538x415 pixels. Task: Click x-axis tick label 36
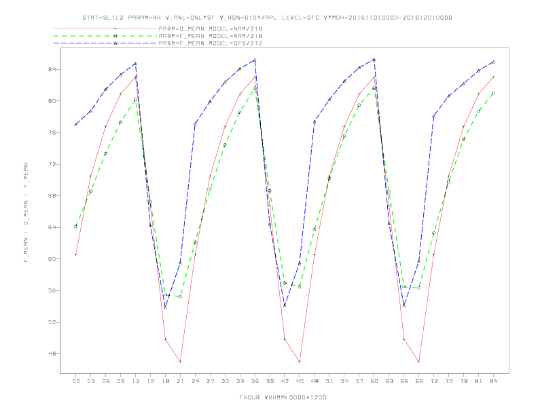click(x=255, y=381)
